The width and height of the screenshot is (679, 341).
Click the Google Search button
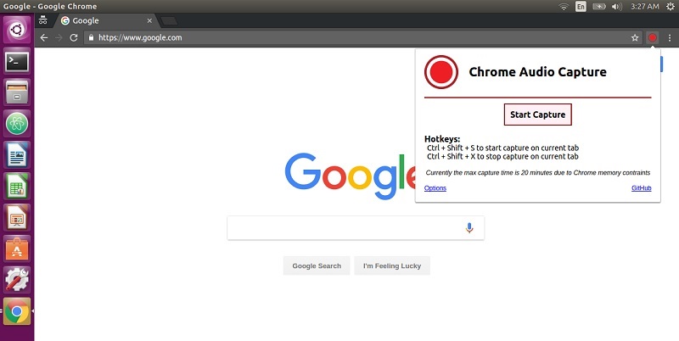(x=317, y=266)
